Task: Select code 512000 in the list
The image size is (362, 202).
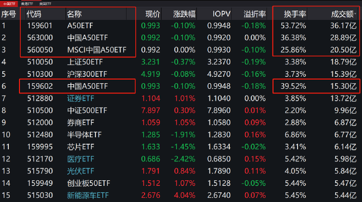Action: pos(40,122)
